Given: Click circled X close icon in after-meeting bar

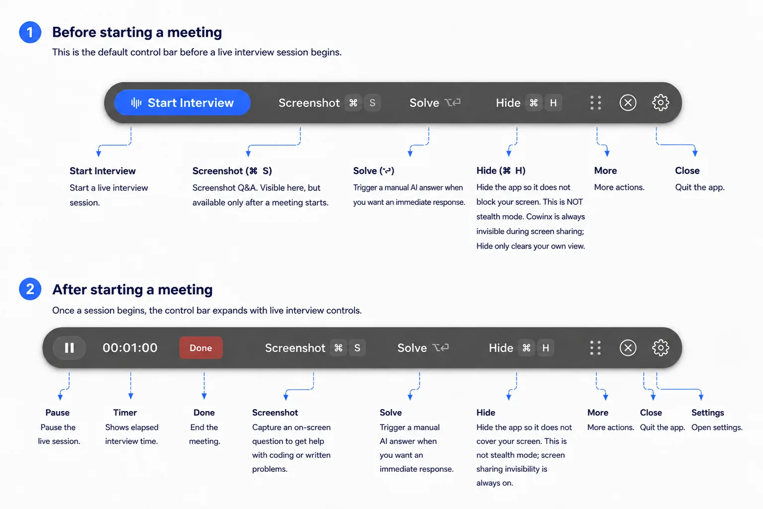Looking at the screenshot, I should pyautogui.click(x=628, y=348).
